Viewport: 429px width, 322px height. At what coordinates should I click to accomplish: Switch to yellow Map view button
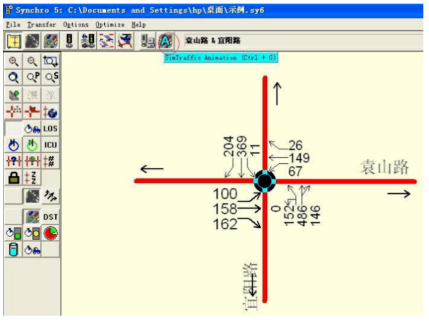click(x=14, y=42)
